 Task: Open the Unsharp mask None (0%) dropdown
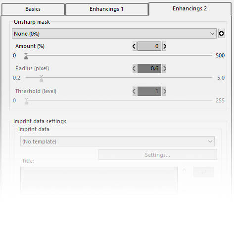pyautogui.click(x=114, y=34)
